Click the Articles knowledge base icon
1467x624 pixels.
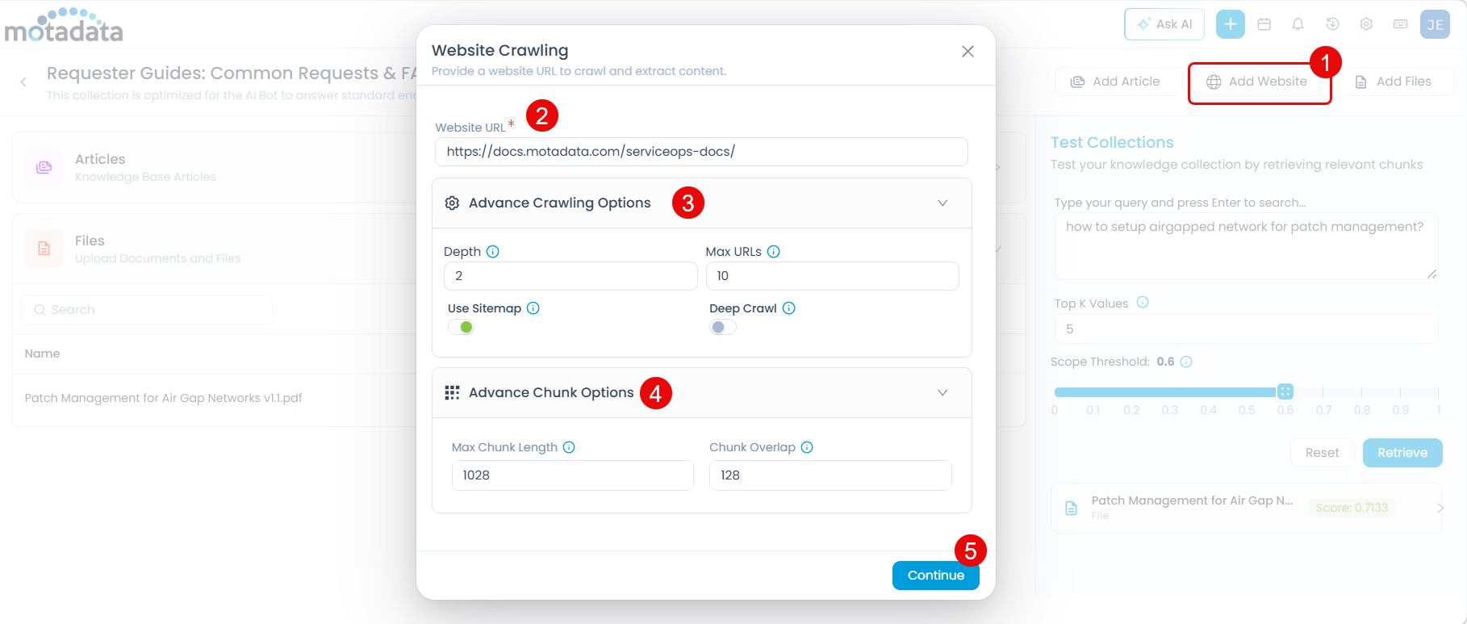[x=44, y=168]
